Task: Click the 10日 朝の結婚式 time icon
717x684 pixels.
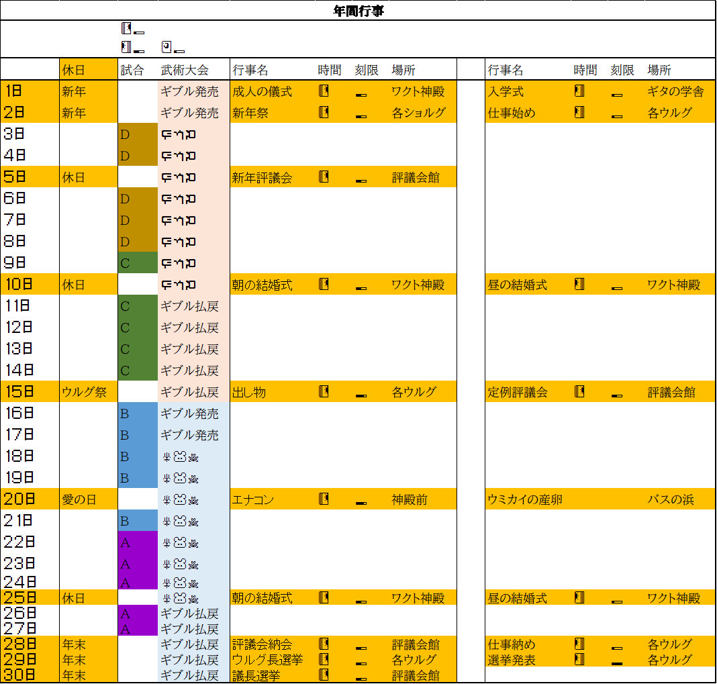Action: 324,285
